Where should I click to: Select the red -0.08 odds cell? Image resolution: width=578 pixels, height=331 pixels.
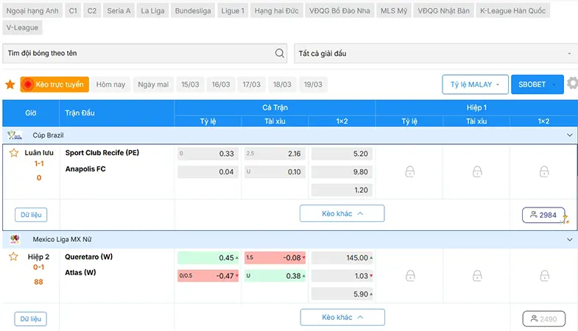(x=275, y=257)
